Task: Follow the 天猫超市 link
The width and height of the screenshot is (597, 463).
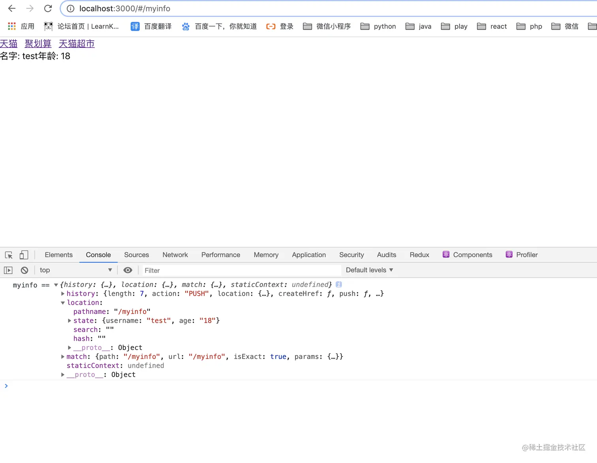Action: coord(77,44)
